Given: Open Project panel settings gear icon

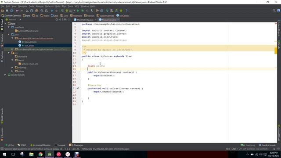Looking at the screenshot, I should click(x=65, y=19).
